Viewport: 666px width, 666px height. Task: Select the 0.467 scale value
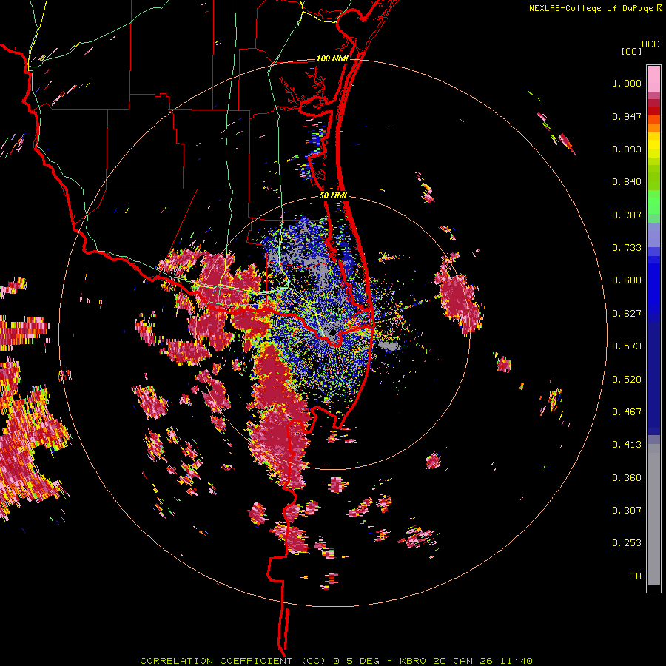click(x=627, y=412)
